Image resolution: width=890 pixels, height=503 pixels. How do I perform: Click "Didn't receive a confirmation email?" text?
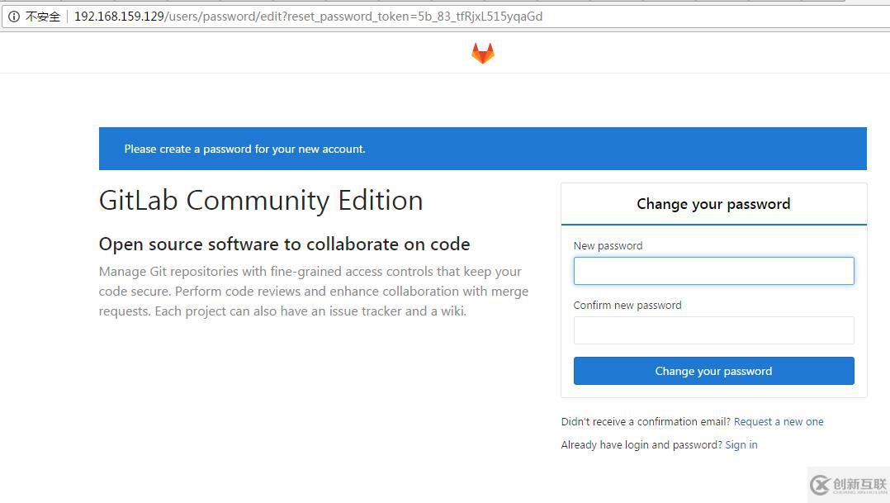646,422
